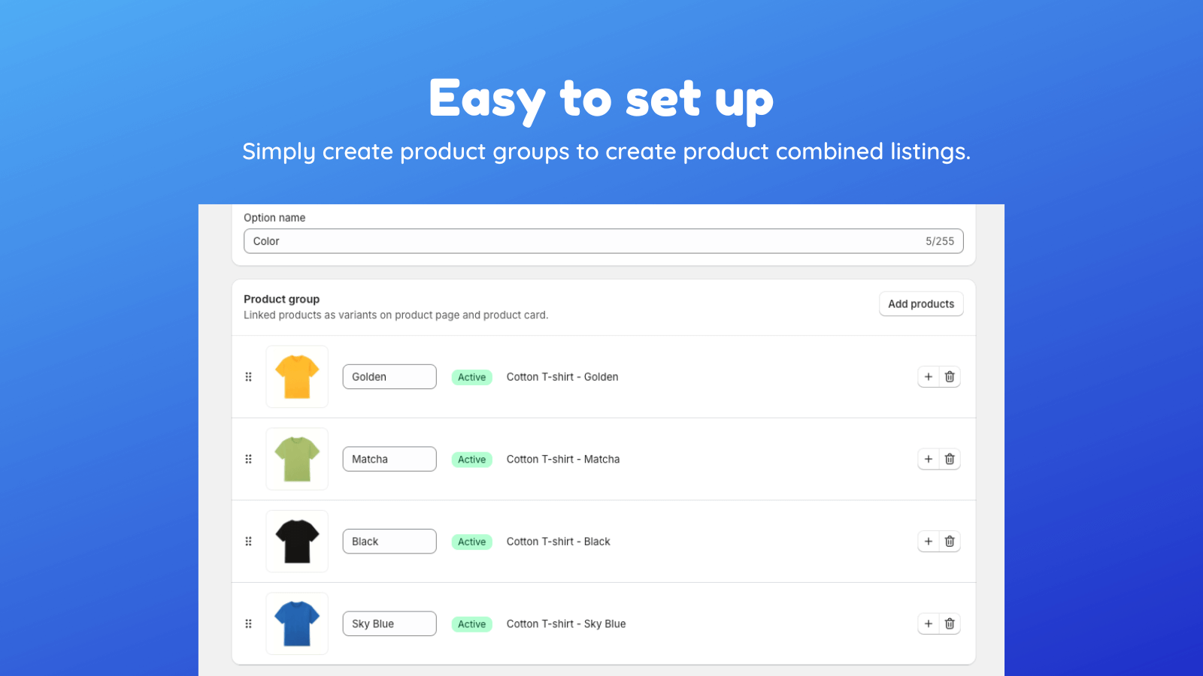Click the Add products button

pyautogui.click(x=921, y=303)
